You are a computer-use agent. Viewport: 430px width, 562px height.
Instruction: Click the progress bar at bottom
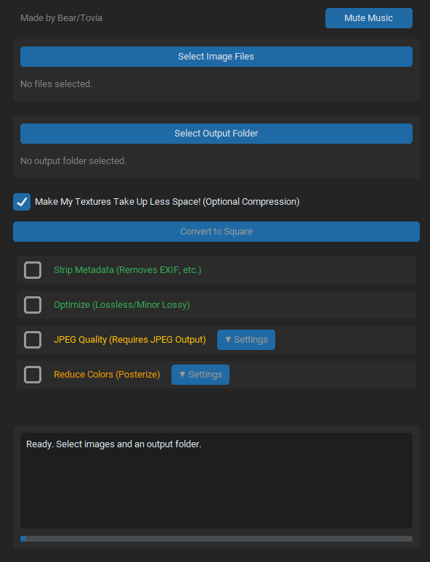click(x=216, y=539)
